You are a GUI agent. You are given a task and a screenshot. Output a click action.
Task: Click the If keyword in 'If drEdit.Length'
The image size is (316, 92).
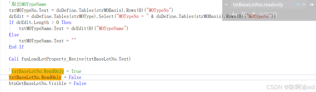click(11, 22)
